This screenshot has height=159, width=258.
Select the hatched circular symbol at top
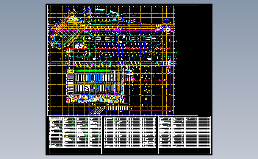tap(87, 11)
